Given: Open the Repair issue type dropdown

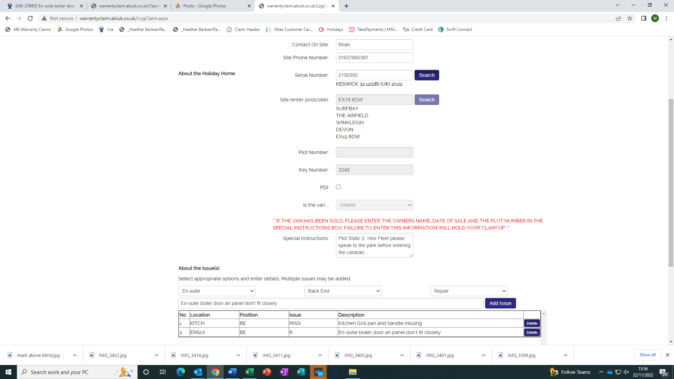Looking at the screenshot, I should pyautogui.click(x=469, y=291).
